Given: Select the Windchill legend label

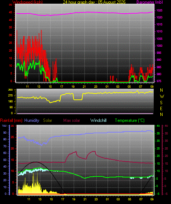Looking at the screenshot, I should coord(98,120).
